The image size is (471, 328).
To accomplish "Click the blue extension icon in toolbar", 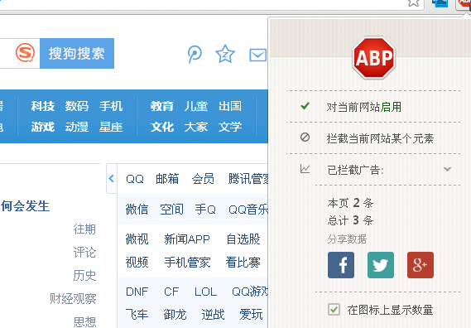I will tap(440, 3).
